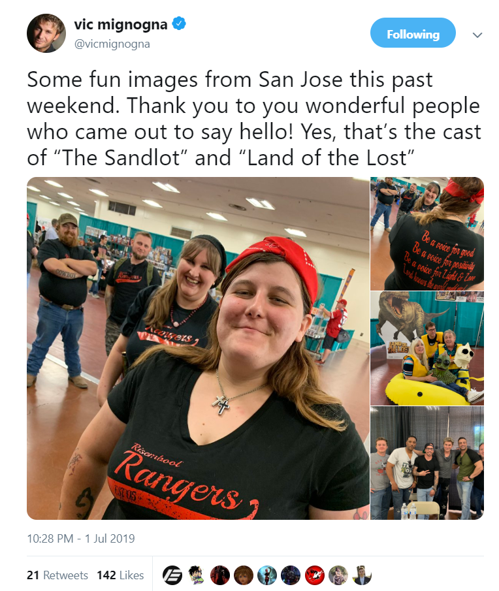Open the tweet timestamp 1 Jul 2019
The height and width of the screenshot is (591, 499).
tap(80, 538)
